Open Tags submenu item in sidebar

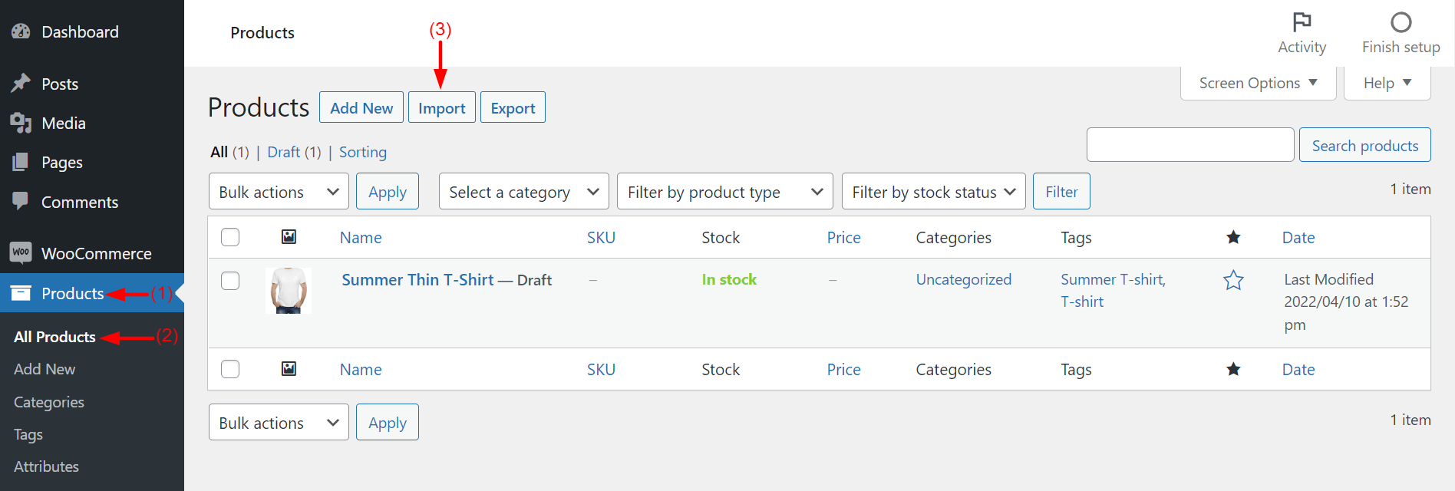[x=28, y=434]
